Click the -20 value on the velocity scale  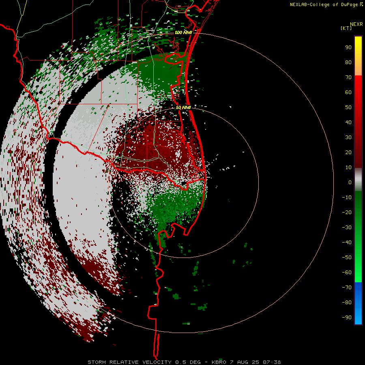[347, 212]
